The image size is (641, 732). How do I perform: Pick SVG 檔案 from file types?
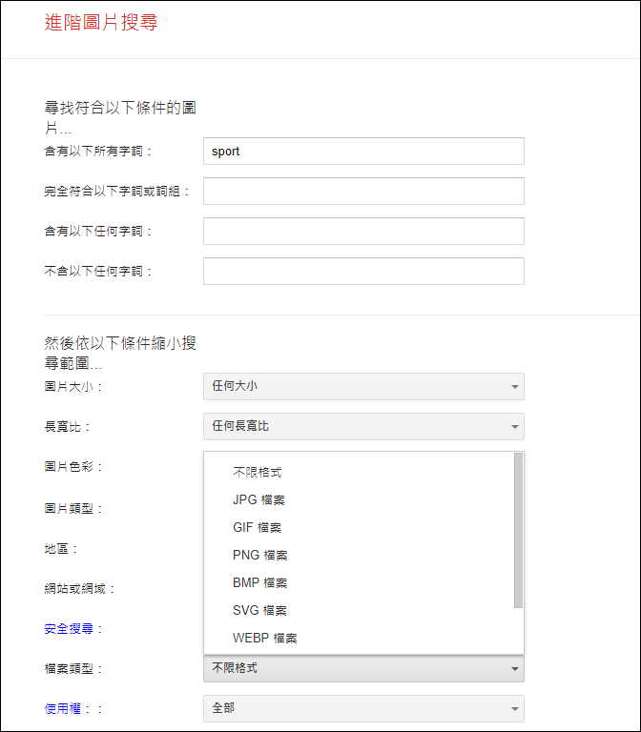tap(259, 610)
